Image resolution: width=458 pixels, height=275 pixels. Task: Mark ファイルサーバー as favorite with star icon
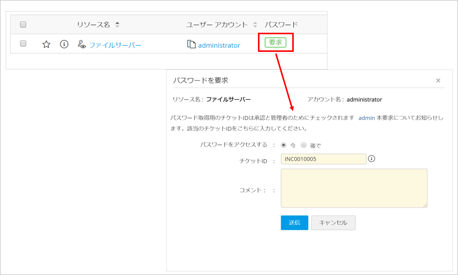46,44
